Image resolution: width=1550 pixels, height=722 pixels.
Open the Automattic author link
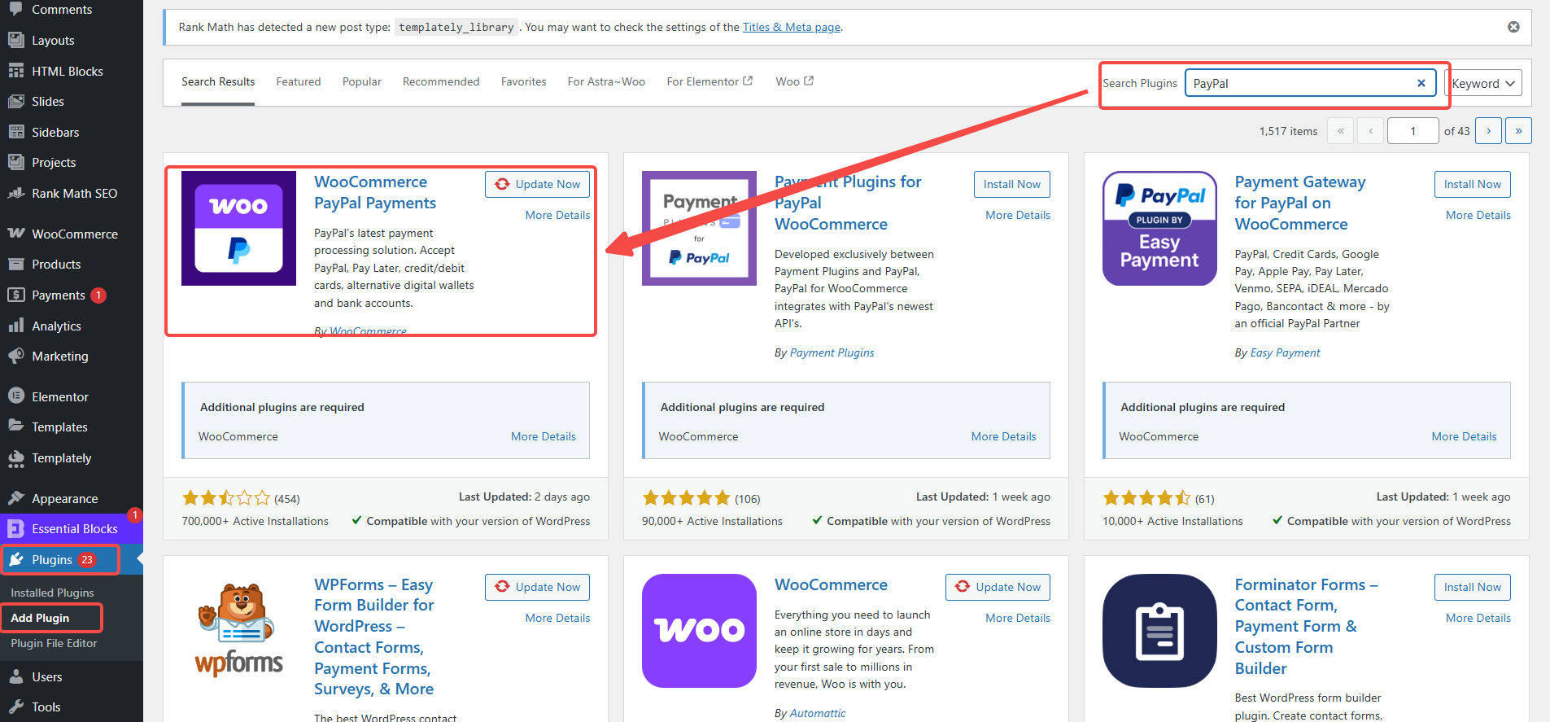tap(818, 713)
